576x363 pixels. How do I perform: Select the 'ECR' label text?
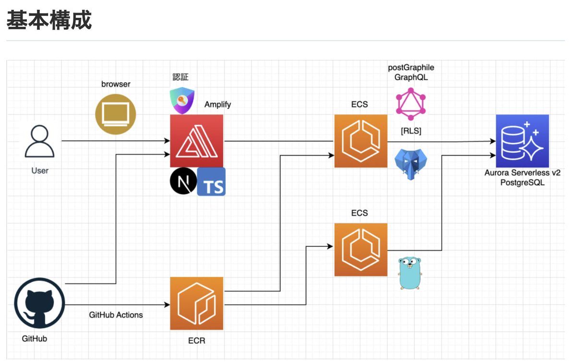tap(197, 340)
